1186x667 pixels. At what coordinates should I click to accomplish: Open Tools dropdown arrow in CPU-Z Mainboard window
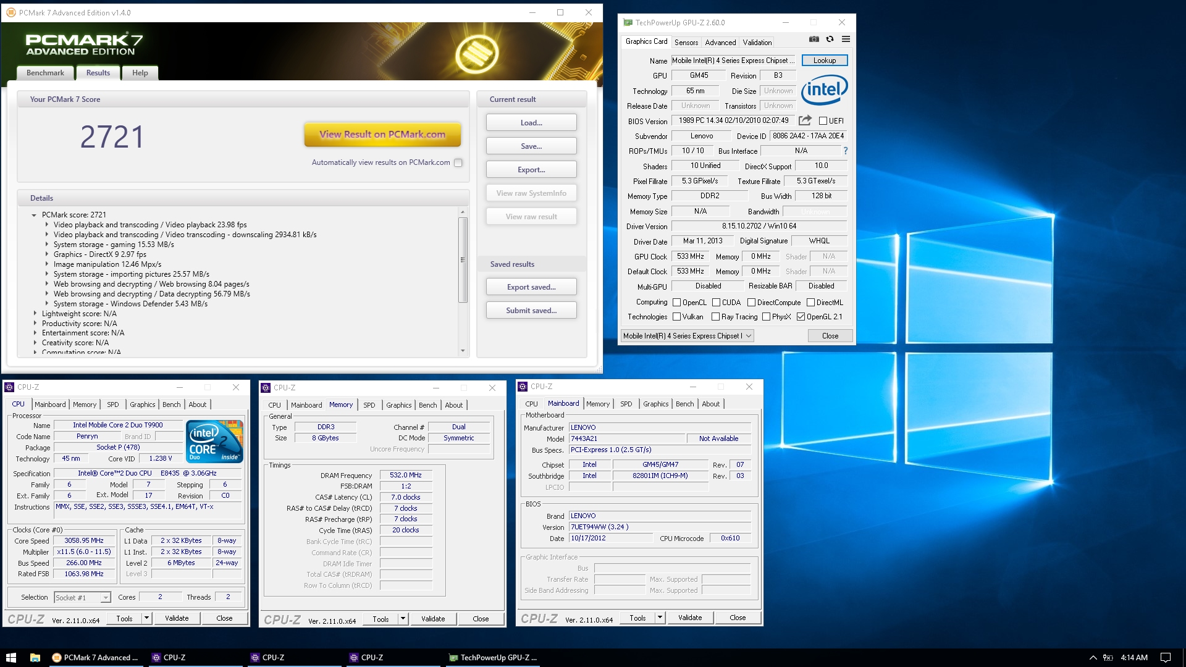click(x=660, y=618)
